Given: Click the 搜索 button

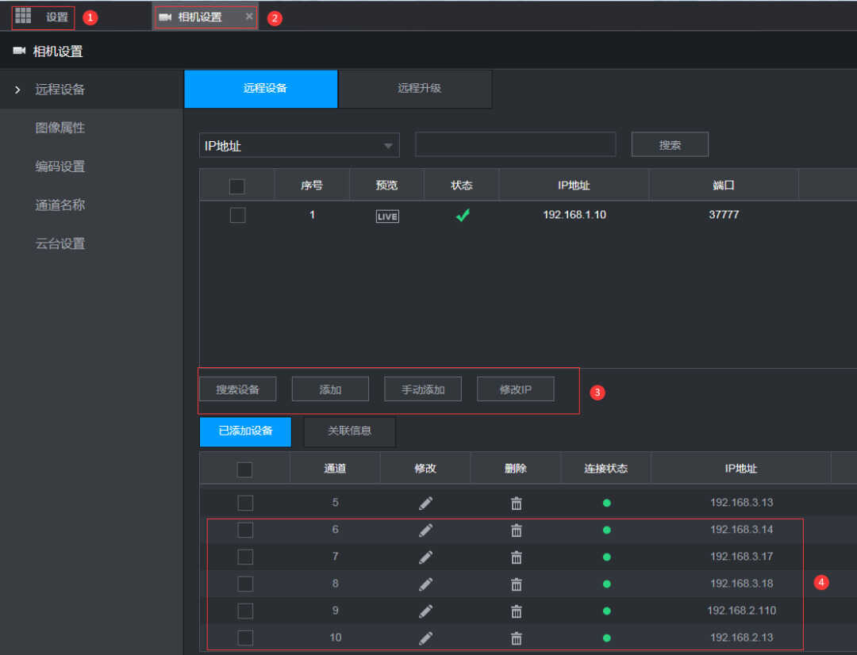Looking at the screenshot, I should (670, 145).
